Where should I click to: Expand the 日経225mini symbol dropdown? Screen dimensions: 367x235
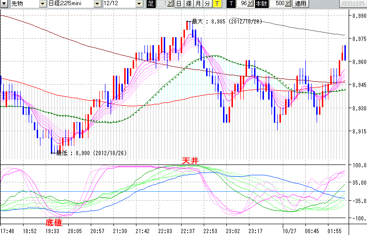tap(97, 4)
